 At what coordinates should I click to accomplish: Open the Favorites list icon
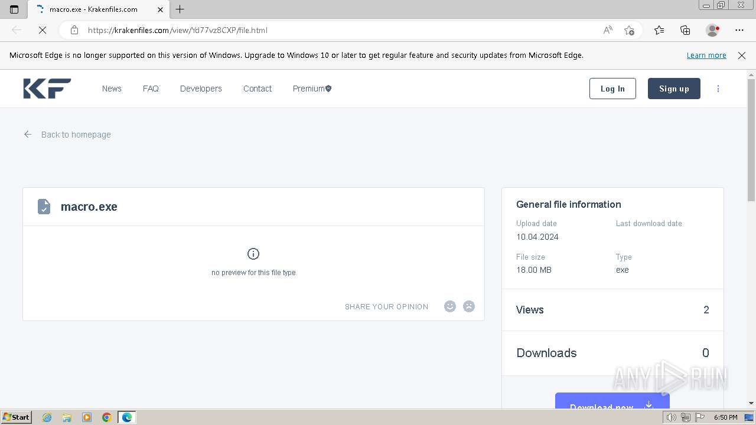coord(659,30)
